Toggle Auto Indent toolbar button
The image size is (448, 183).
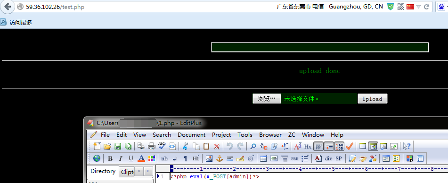coord(328,146)
